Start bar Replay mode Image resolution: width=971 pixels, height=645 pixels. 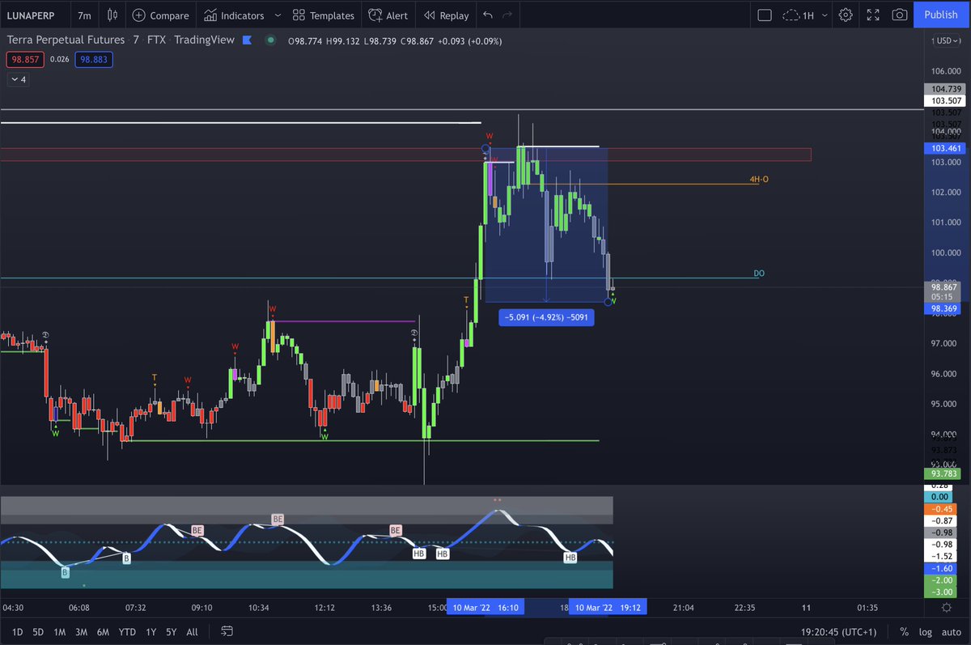(x=446, y=15)
